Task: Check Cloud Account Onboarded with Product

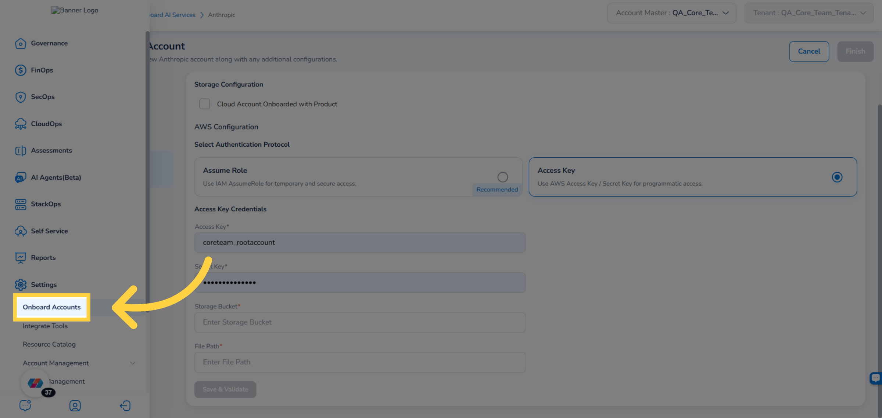Action: (205, 104)
